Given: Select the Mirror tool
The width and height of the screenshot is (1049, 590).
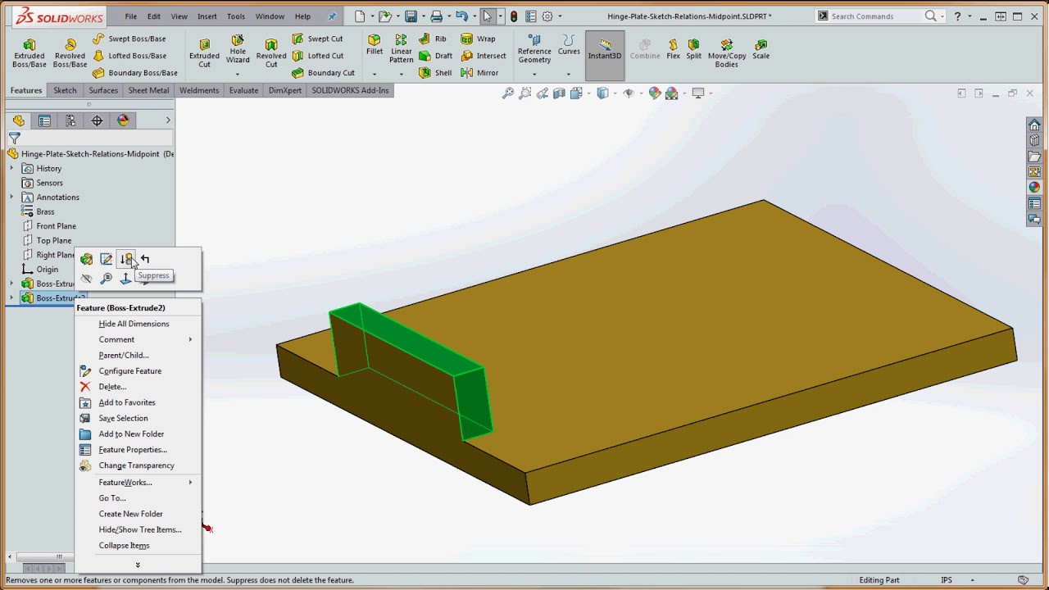Looking at the screenshot, I should (x=479, y=73).
